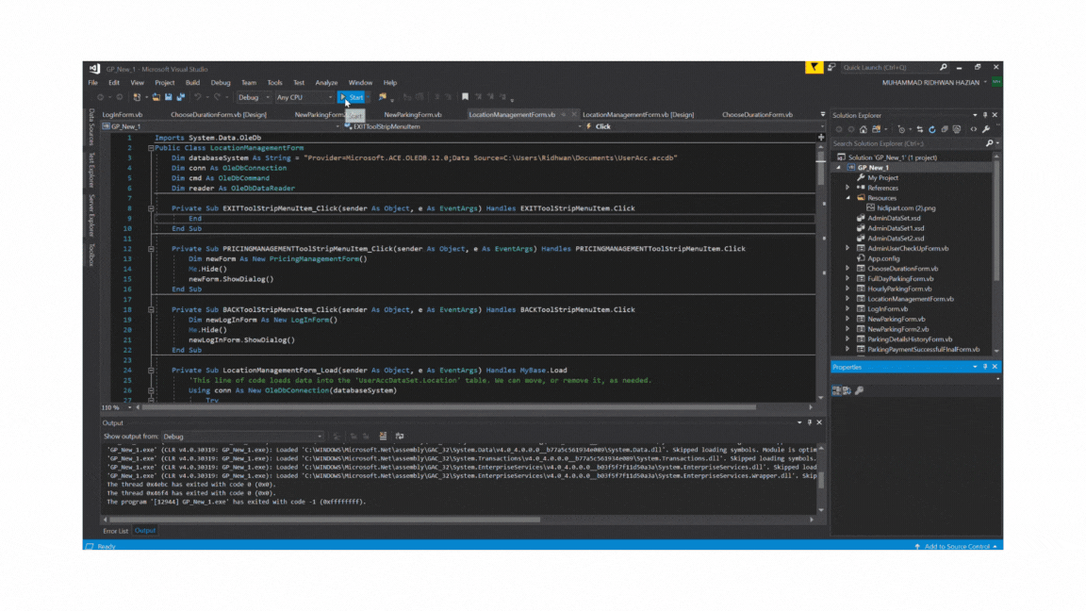Open the EXITToolStripMenuItem object dropdown

[463, 126]
